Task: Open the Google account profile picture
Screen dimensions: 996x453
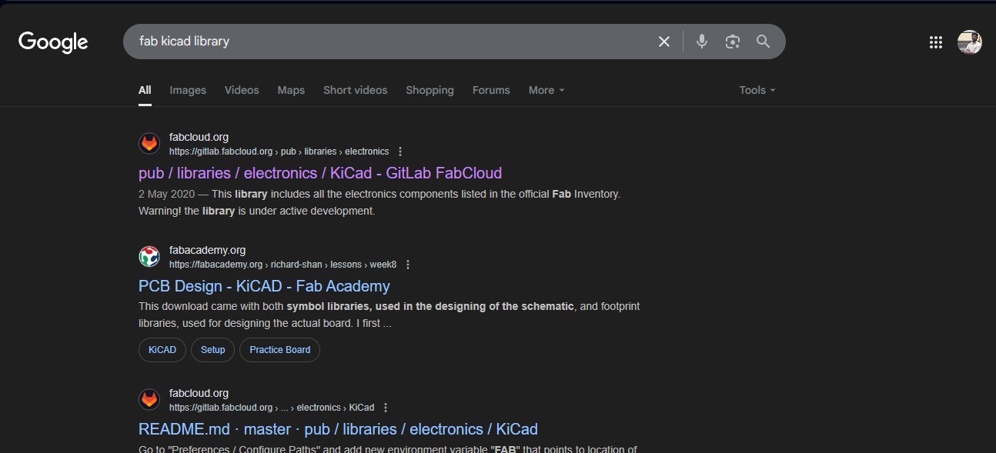Action: pyautogui.click(x=970, y=42)
